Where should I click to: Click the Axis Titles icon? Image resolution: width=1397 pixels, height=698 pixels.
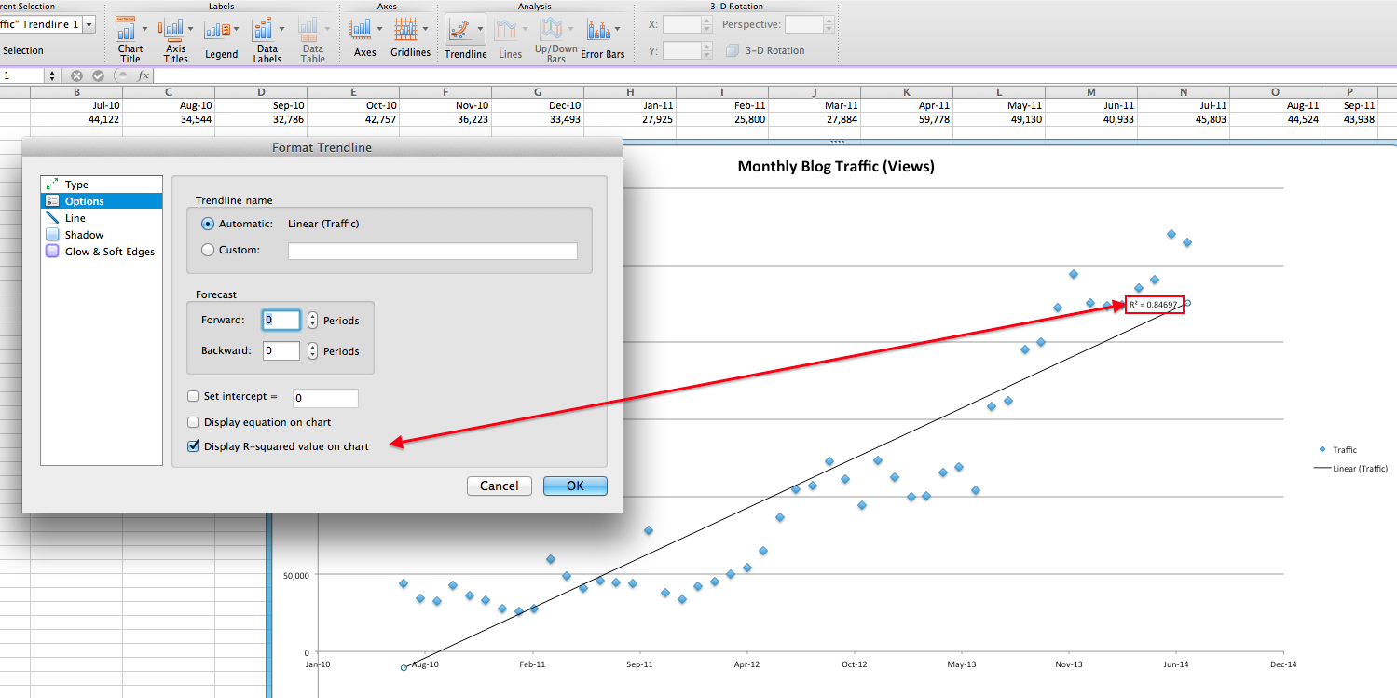pos(171,30)
